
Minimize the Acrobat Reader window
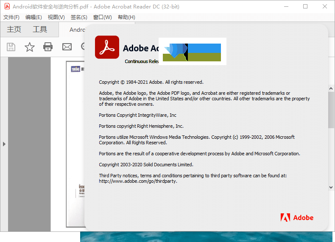click(286, 7)
